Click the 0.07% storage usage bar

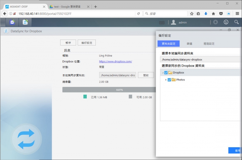(x=109, y=90)
